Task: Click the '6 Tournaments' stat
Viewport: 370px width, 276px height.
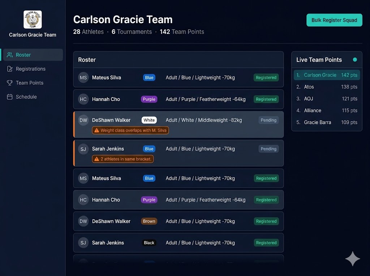Action: pyautogui.click(x=132, y=32)
